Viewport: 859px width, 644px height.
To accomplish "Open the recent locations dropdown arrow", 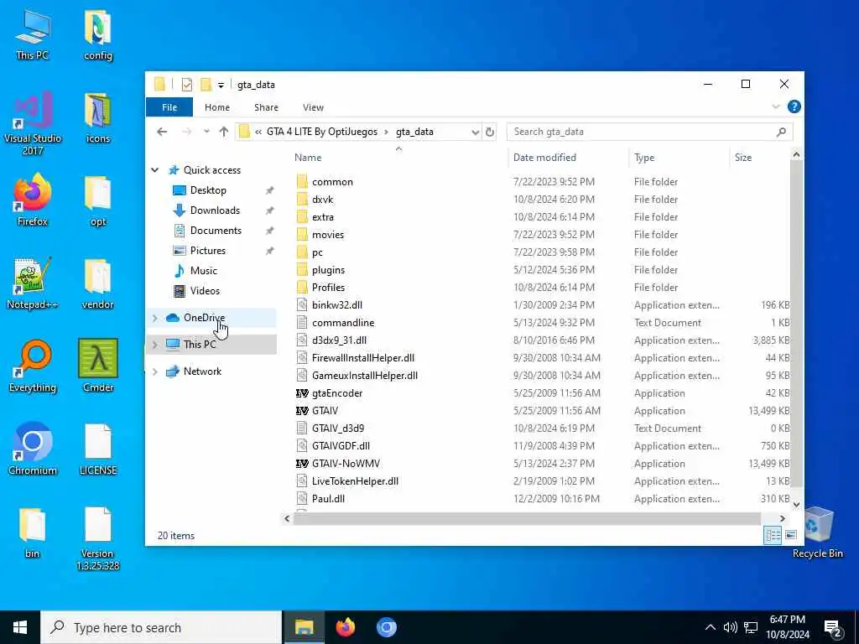I will 206,132.
